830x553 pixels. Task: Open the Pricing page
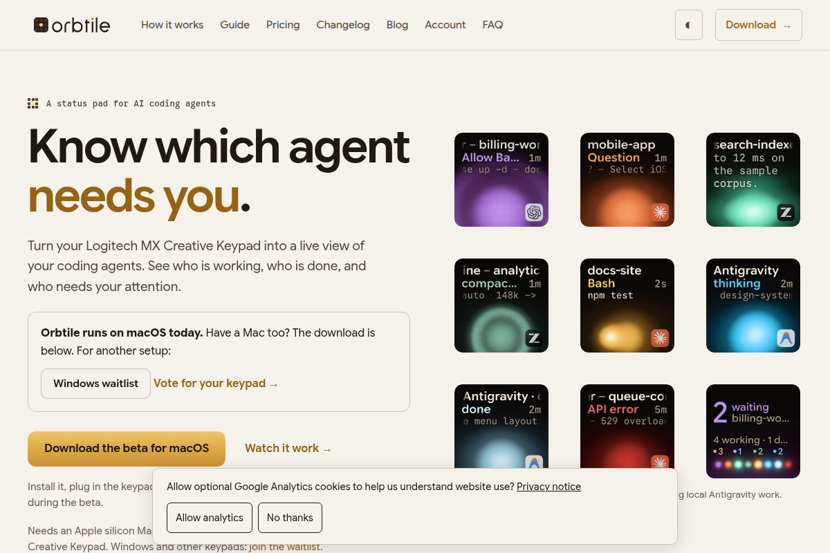click(x=283, y=25)
